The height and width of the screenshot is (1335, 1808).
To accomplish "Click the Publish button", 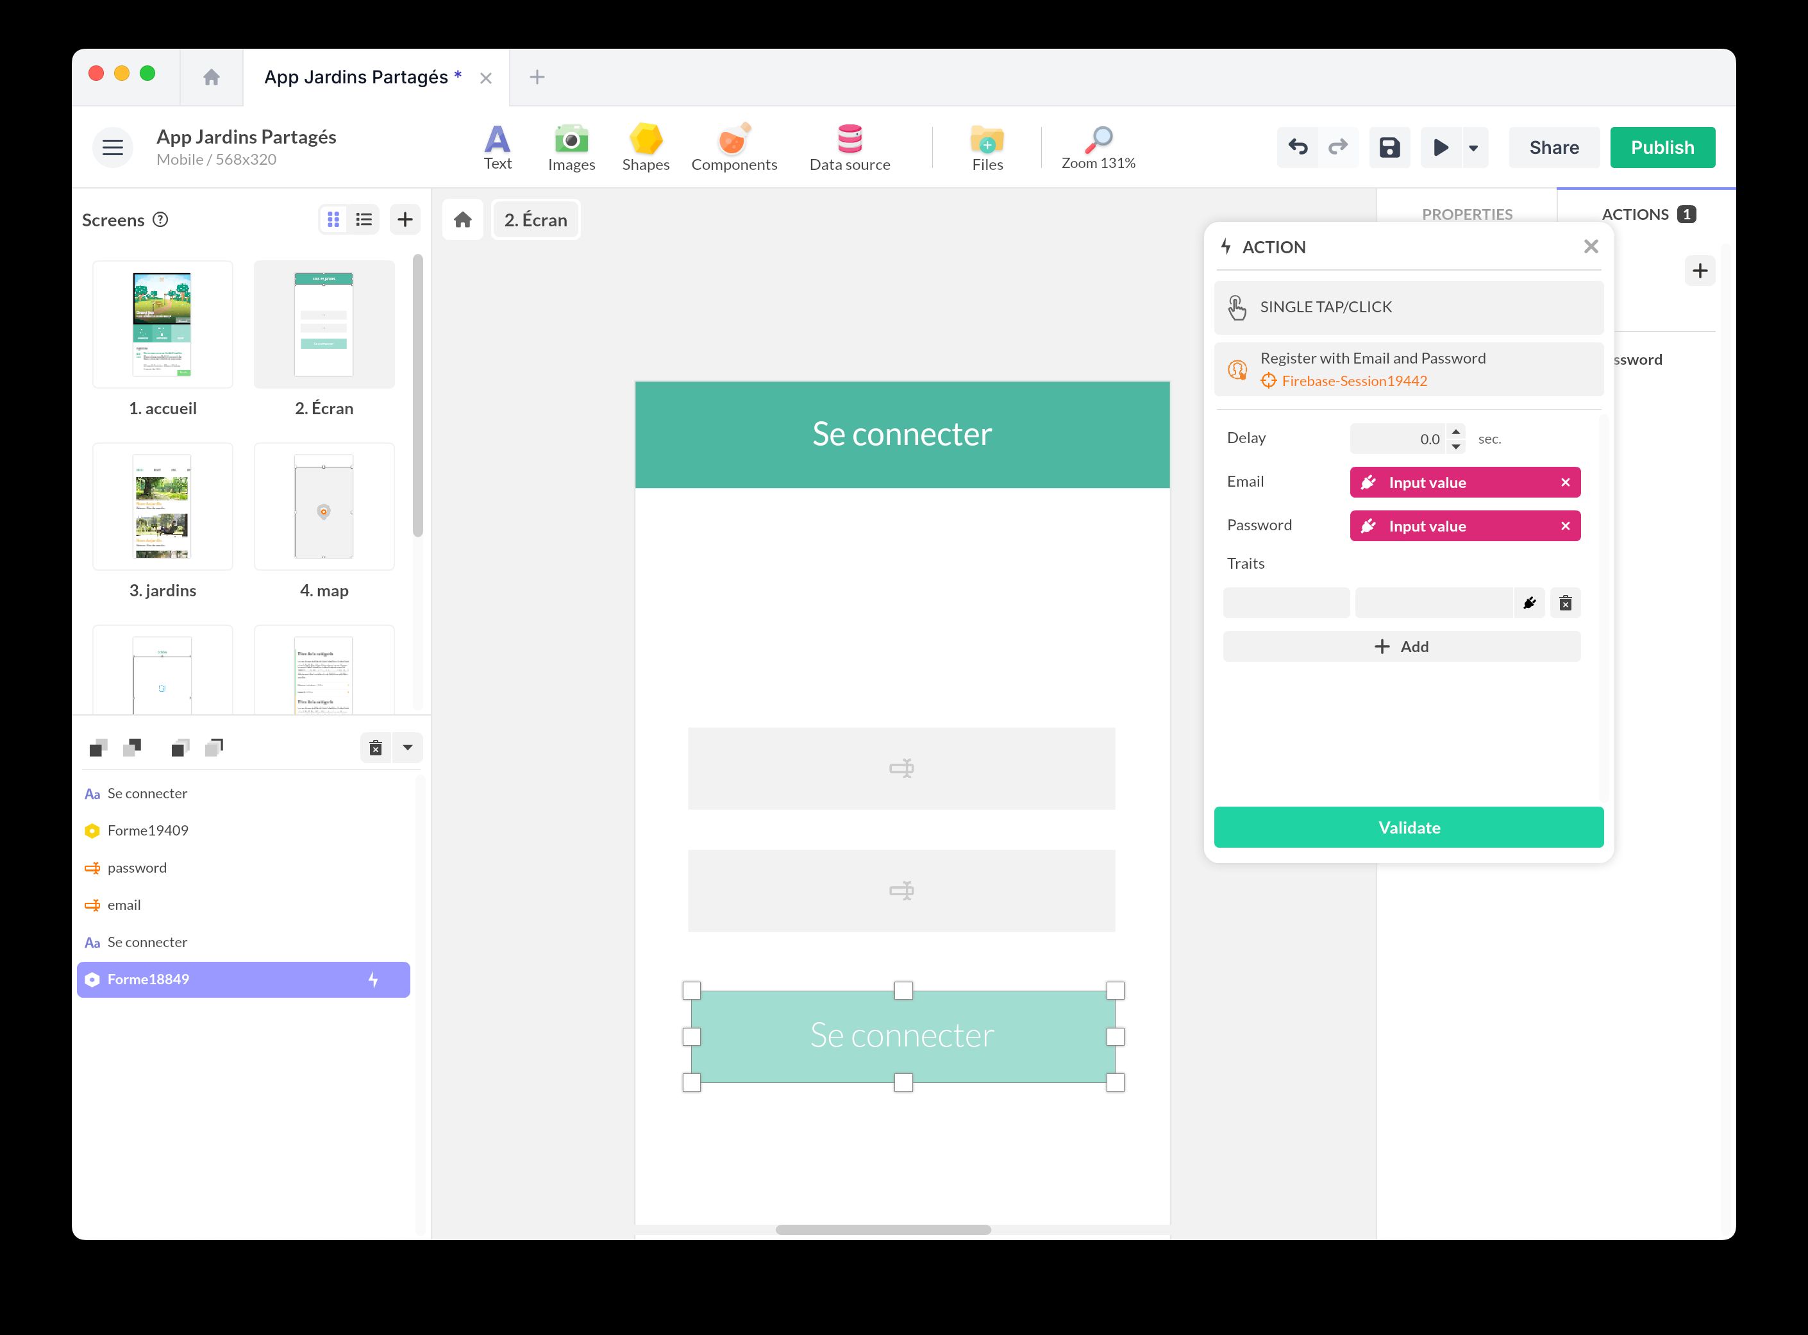I will point(1662,147).
